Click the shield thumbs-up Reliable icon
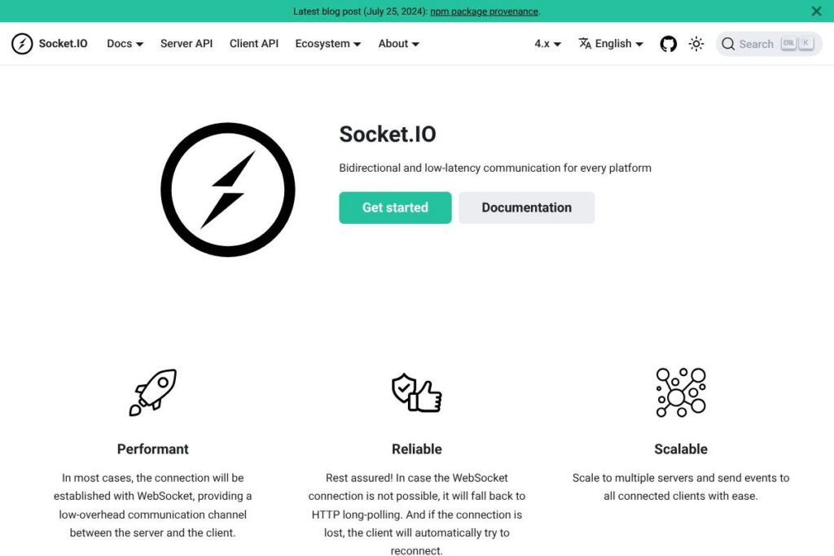Image resolution: width=834 pixels, height=556 pixels. [x=416, y=392]
